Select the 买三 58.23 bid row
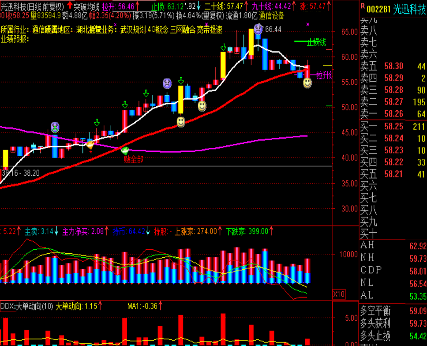Image resolution: width=427 pixels, height=346 pixels. coord(393,150)
